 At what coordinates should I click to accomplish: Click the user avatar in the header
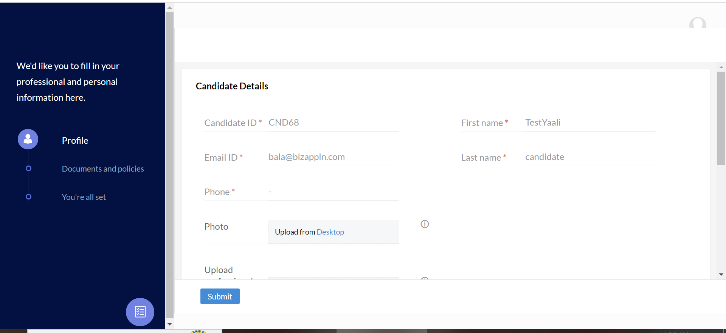[x=698, y=24]
